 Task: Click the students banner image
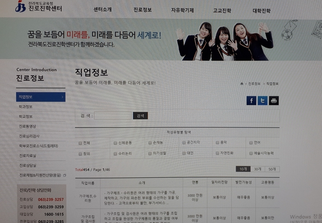pyautogui.click(x=224, y=41)
